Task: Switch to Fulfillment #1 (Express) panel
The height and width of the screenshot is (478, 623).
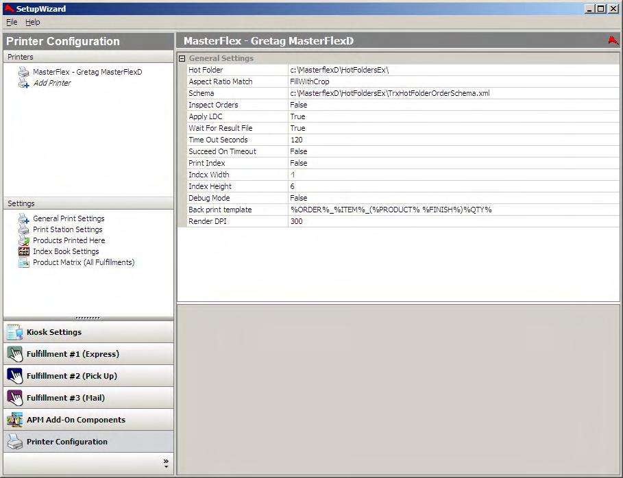Action: click(88, 354)
